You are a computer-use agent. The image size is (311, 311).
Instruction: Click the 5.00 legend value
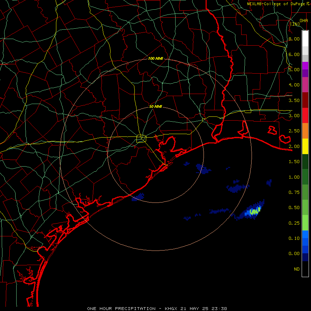pos(294,69)
